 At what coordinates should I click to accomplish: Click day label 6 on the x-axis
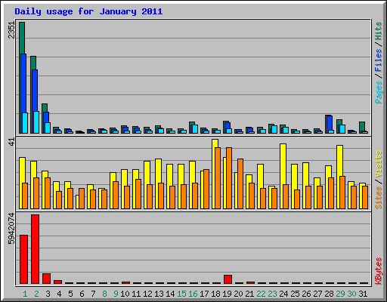click(x=82, y=294)
